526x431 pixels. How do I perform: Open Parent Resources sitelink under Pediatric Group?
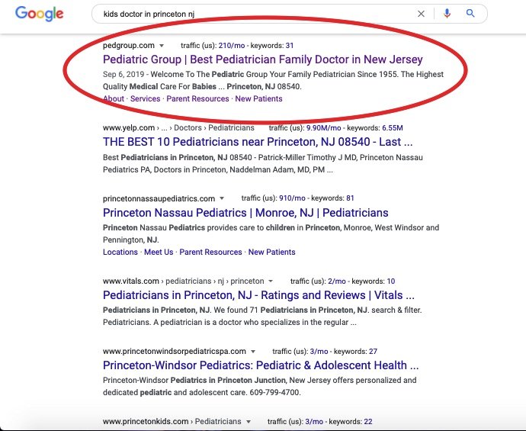[x=197, y=98]
